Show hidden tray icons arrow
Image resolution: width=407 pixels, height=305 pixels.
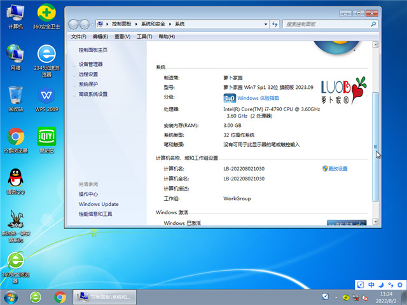coord(336,298)
